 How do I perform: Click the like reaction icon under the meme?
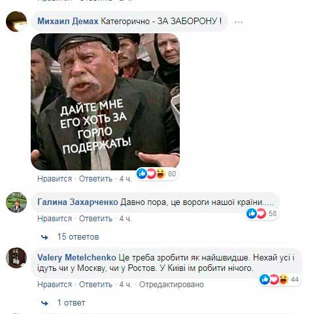click(x=141, y=174)
